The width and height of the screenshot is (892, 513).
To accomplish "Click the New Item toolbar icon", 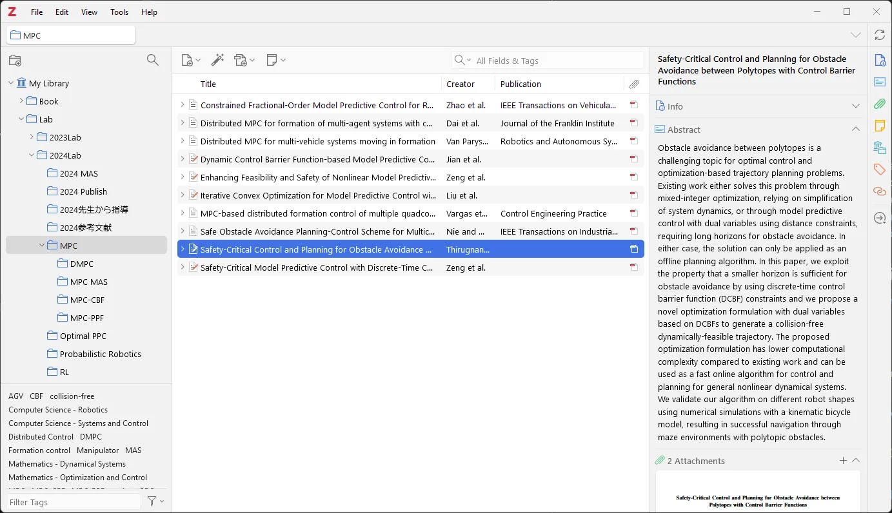I will tap(187, 60).
